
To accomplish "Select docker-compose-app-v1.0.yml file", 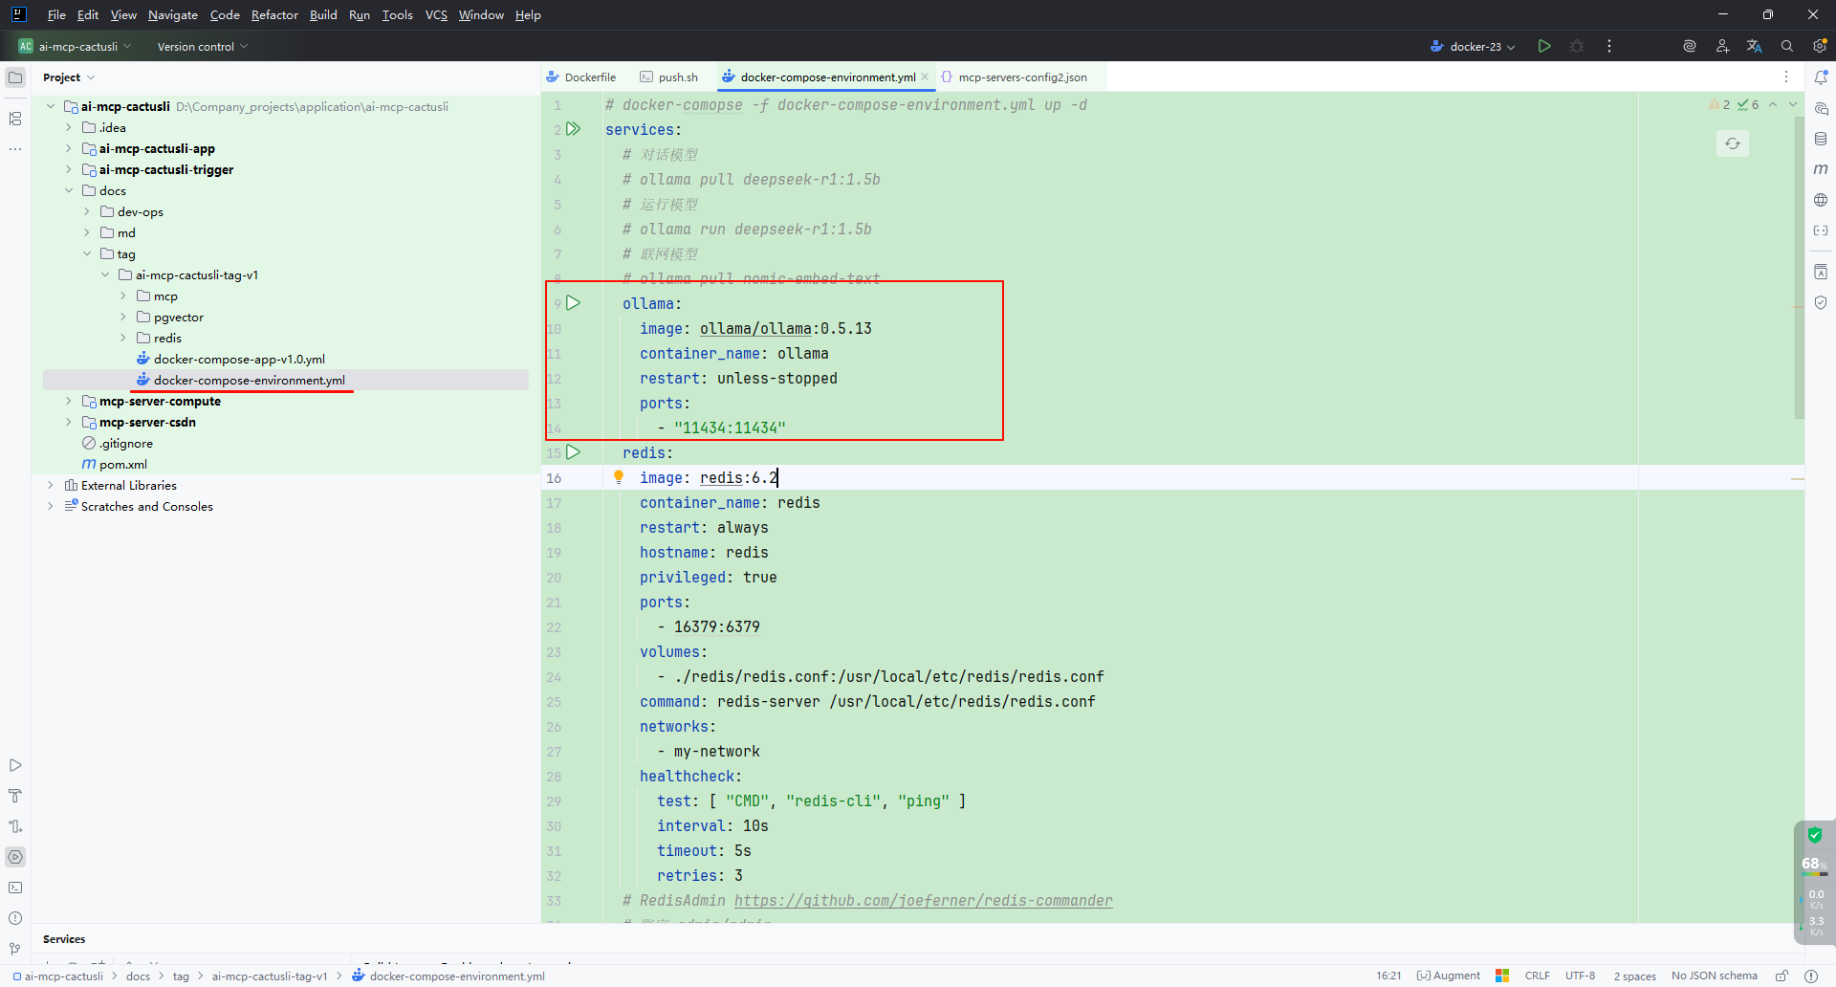I will pos(239,359).
